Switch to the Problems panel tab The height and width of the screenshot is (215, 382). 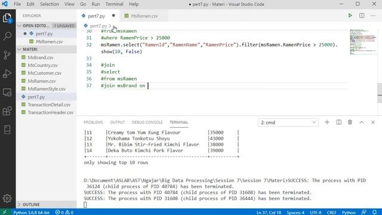click(x=93, y=122)
